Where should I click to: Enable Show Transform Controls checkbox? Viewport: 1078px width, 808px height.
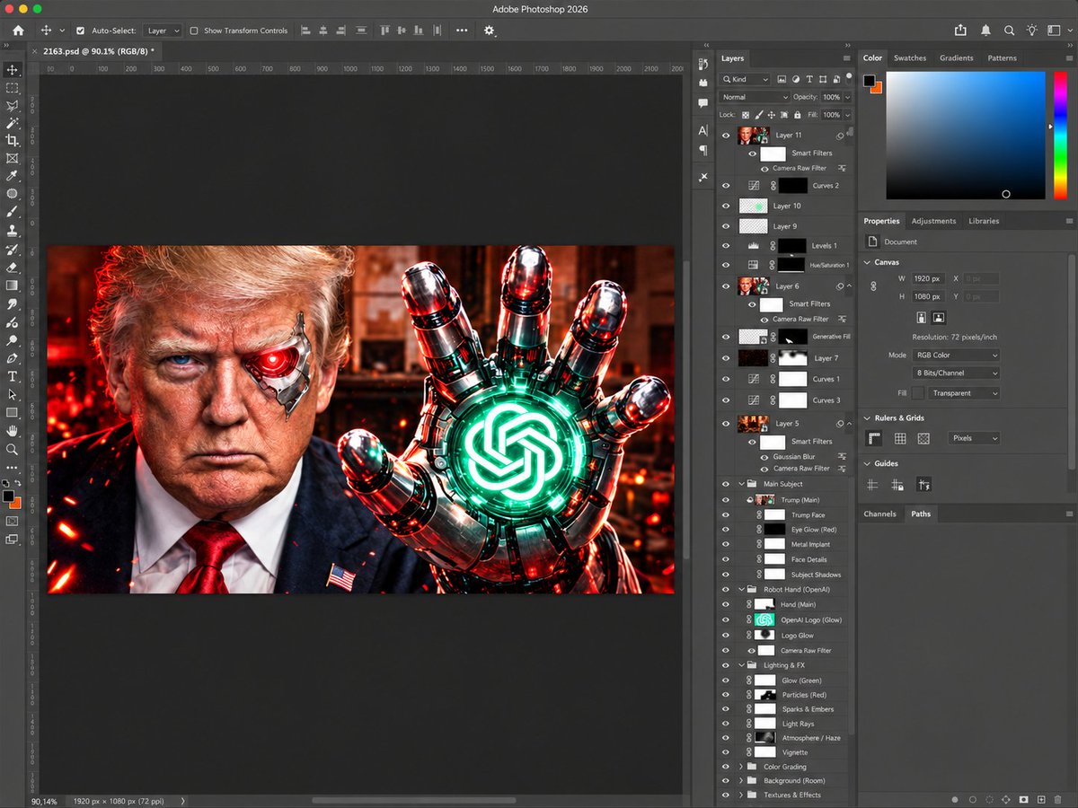pyautogui.click(x=193, y=31)
